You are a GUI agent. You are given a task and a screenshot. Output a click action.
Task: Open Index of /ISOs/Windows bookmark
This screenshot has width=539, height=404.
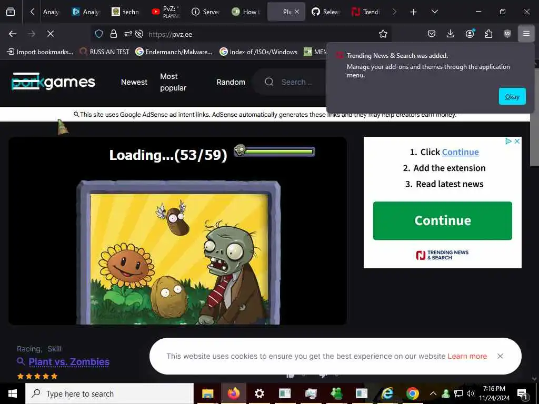coord(258,52)
